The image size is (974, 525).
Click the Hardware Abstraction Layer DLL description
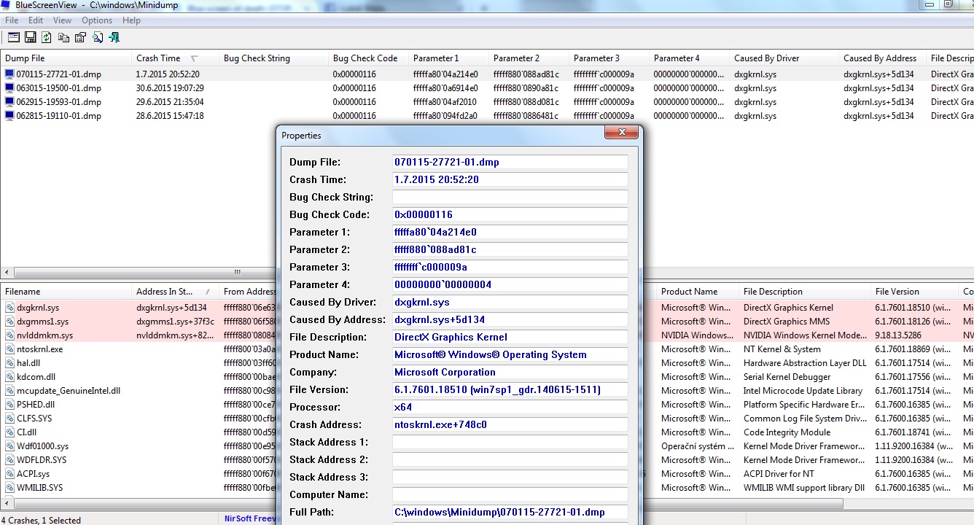pos(805,363)
